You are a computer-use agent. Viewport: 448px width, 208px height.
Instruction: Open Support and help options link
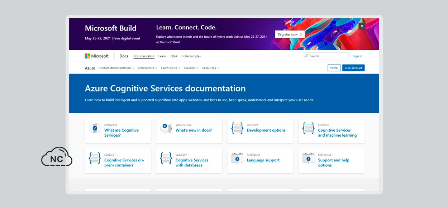click(x=334, y=163)
